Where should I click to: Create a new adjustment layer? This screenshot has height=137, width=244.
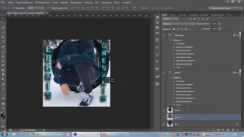coord(223,130)
